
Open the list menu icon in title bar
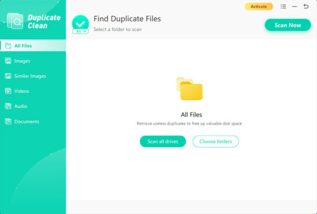283,6
